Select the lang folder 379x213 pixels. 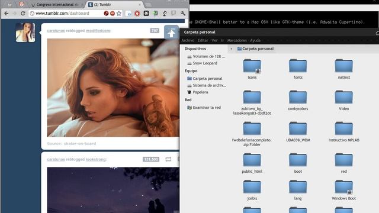coord(298,190)
